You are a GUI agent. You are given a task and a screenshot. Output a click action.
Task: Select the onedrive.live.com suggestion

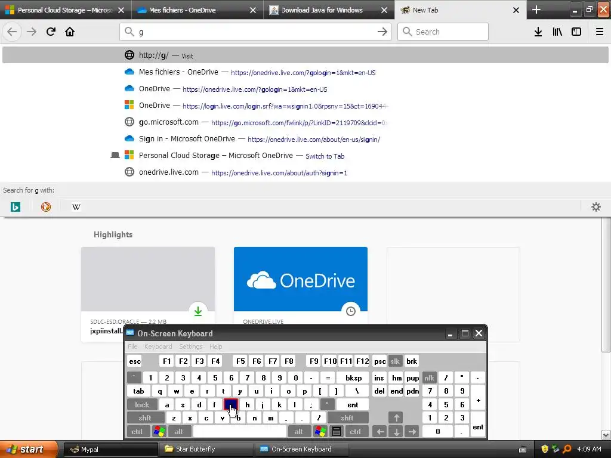pos(305,172)
